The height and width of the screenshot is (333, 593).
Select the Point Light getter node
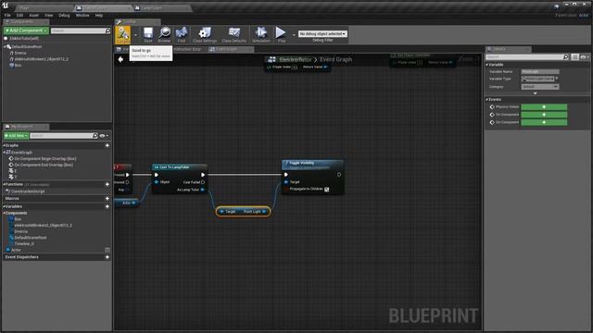243,212
